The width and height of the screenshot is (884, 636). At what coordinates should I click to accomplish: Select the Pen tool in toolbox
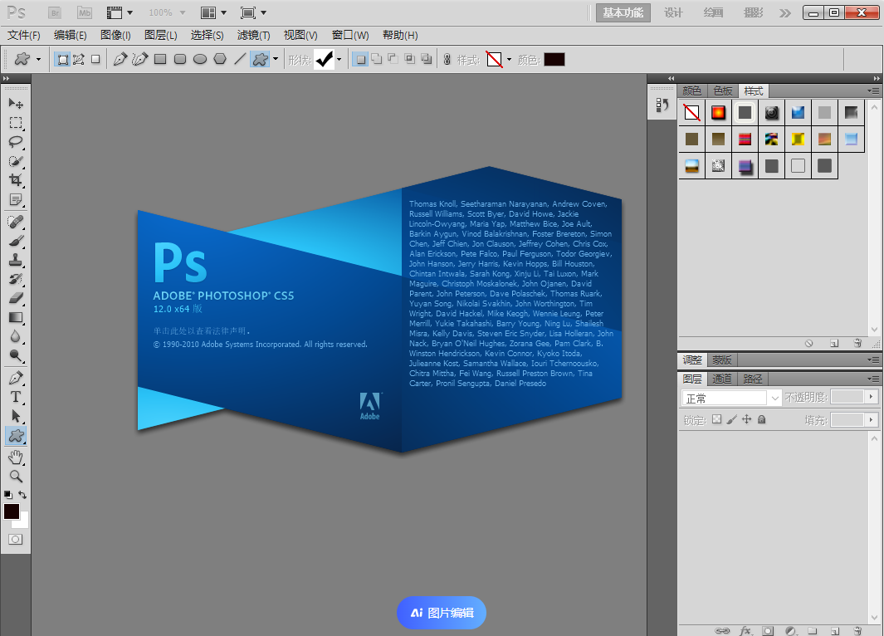(16, 378)
